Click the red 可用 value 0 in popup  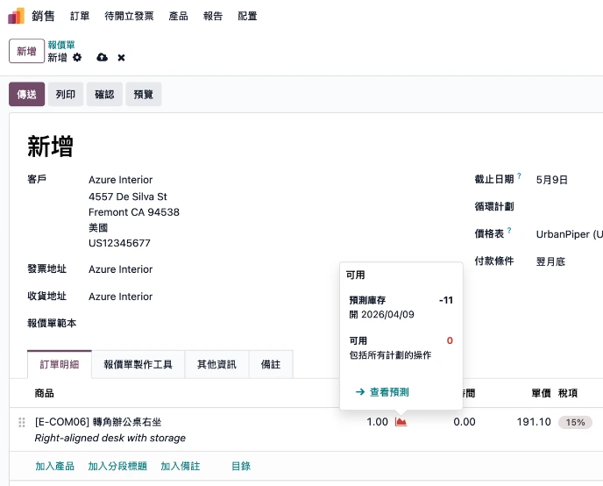pyautogui.click(x=450, y=340)
